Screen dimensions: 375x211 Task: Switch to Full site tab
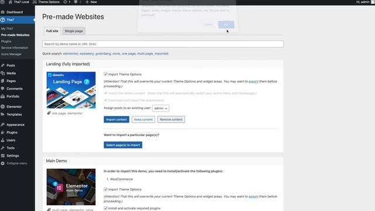click(52, 31)
